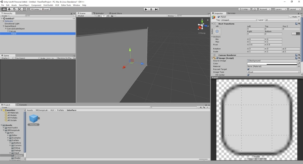
Task: Expand HoloToolkit folder in Project tree
Action: (x=4, y=128)
